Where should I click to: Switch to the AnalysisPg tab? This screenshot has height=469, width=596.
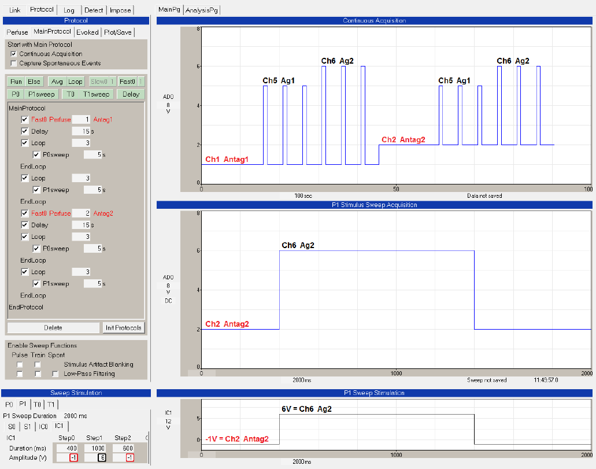coord(201,10)
